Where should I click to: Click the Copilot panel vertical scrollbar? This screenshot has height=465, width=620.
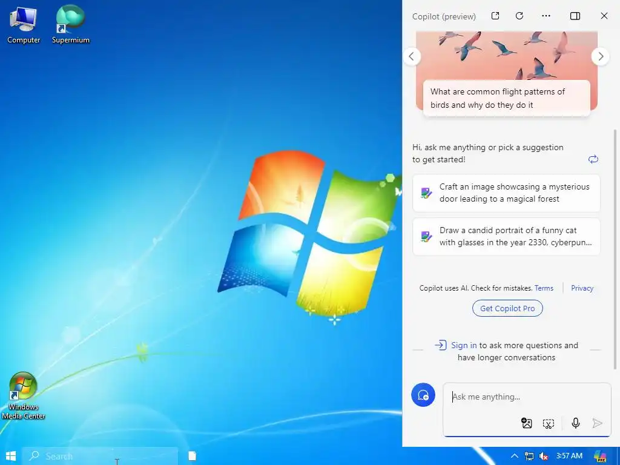[615, 249]
